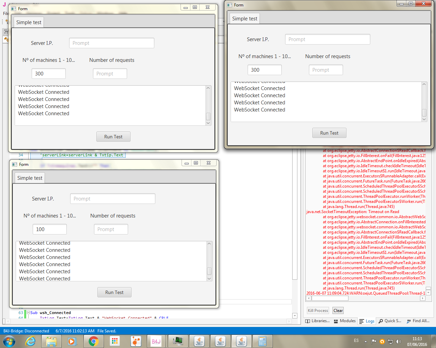Click log scroll-up arrow in upper-right Form
Screen dimensions: 436x348
(424, 84)
